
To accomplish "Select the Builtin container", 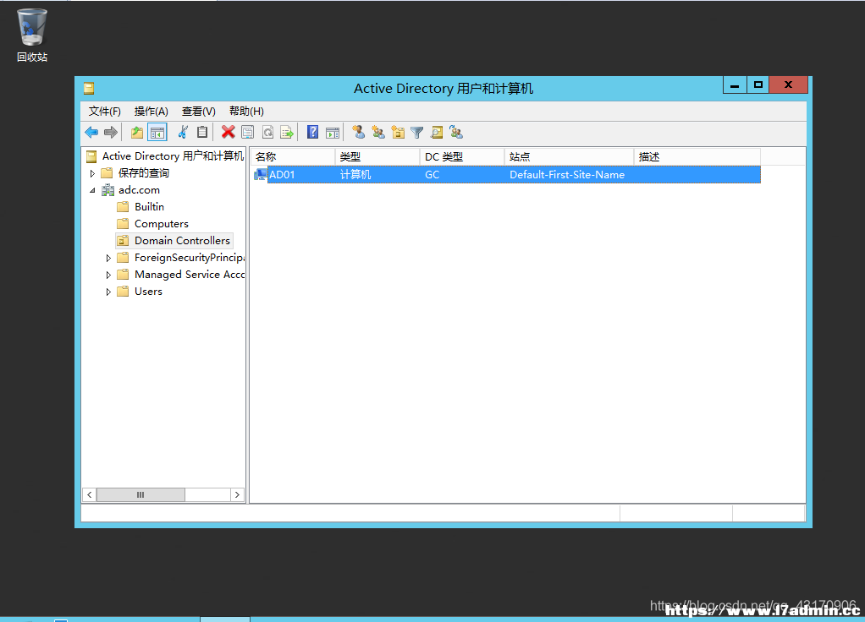I will [149, 207].
